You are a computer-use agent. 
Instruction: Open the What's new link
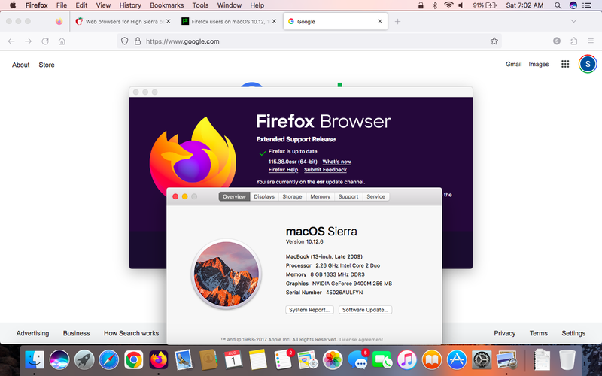point(336,162)
